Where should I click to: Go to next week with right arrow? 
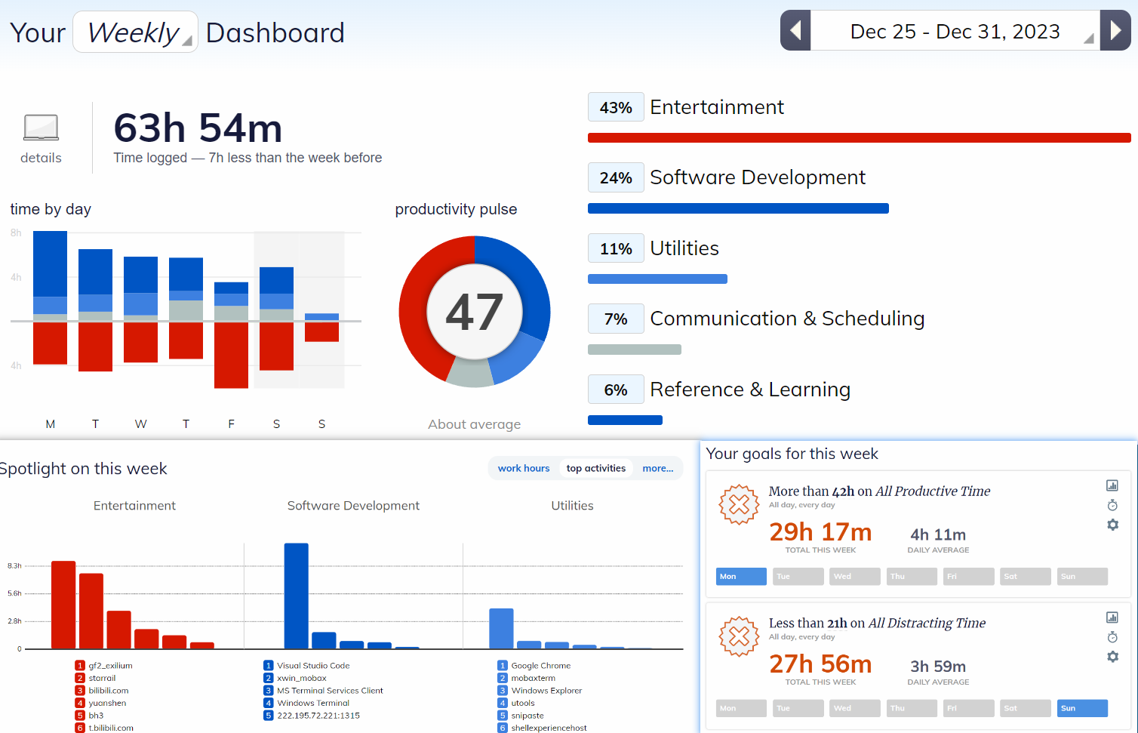1115,31
